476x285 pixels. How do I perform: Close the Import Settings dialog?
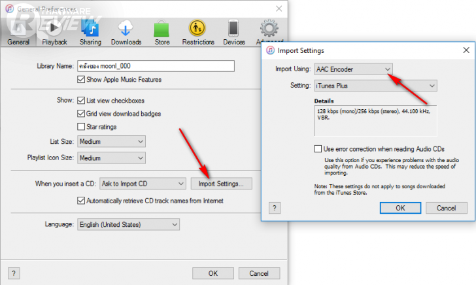coord(466,50)
